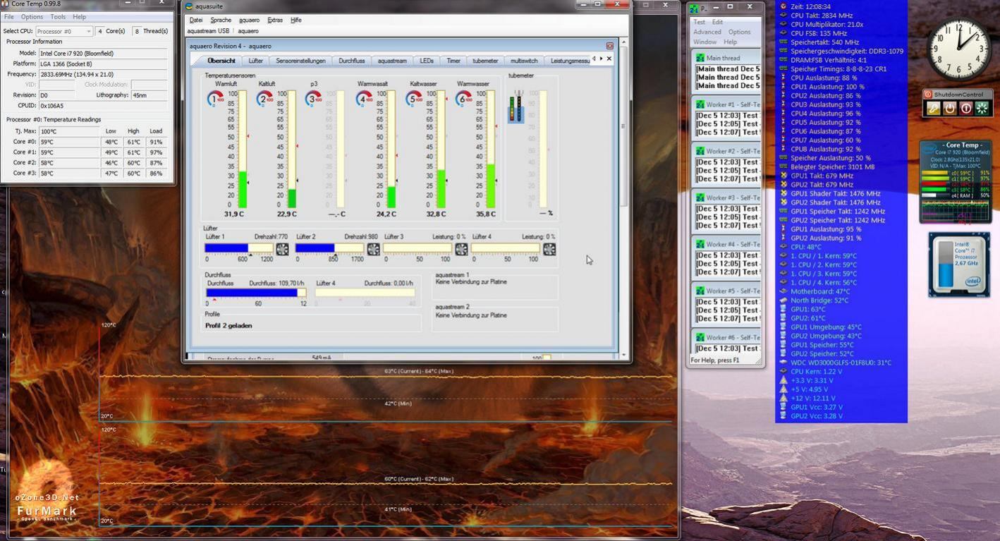Click the Durchfluss flow rate bar
Screen dimensions: 1000x541
(256, 293)
